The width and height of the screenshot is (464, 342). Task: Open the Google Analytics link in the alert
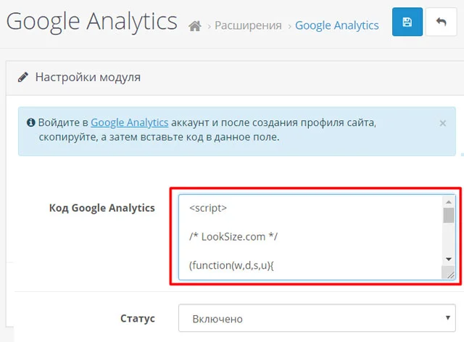129,122
